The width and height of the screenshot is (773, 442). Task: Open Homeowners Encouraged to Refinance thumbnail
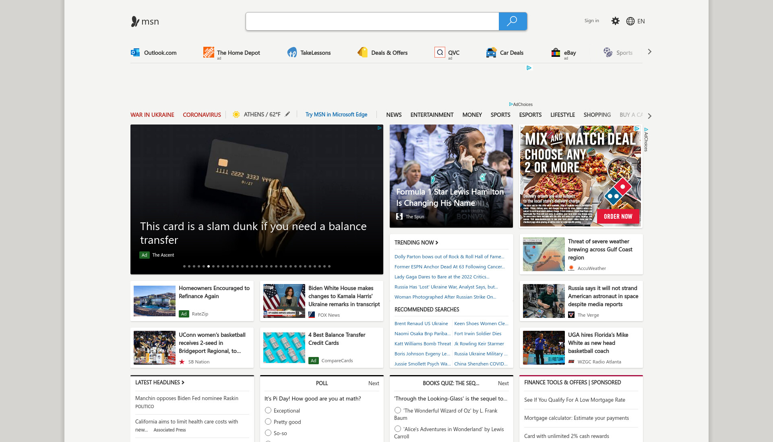tap(155, 301)
